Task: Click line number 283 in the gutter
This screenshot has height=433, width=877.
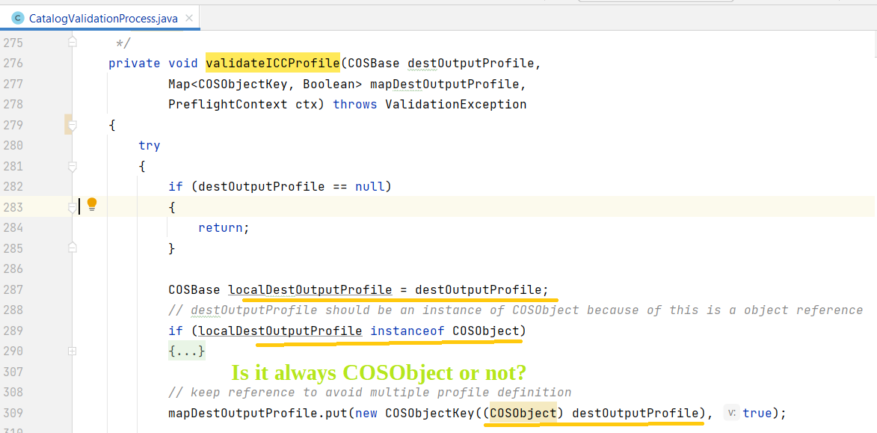Action: click(12, 208)
